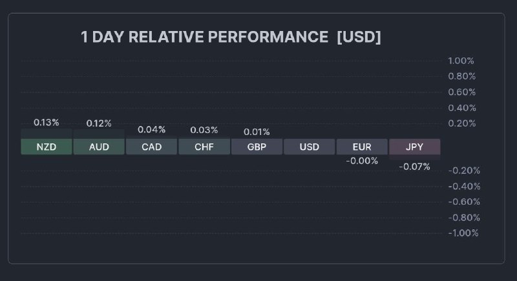This screenshot has width=517, height=281.
Task: Select the CHF currency bar
Action: tap(204, 147)
